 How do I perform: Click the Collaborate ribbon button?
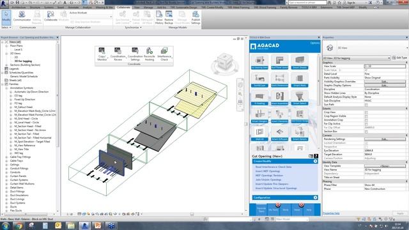[50, 16]
